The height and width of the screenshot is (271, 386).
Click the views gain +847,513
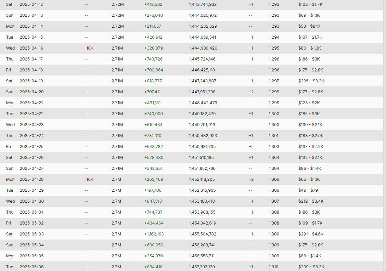click(153, 201)
